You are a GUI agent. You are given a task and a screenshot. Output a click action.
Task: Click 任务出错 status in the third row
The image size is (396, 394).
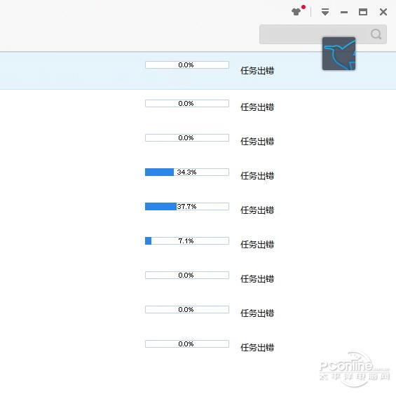(x=257, y=141)
